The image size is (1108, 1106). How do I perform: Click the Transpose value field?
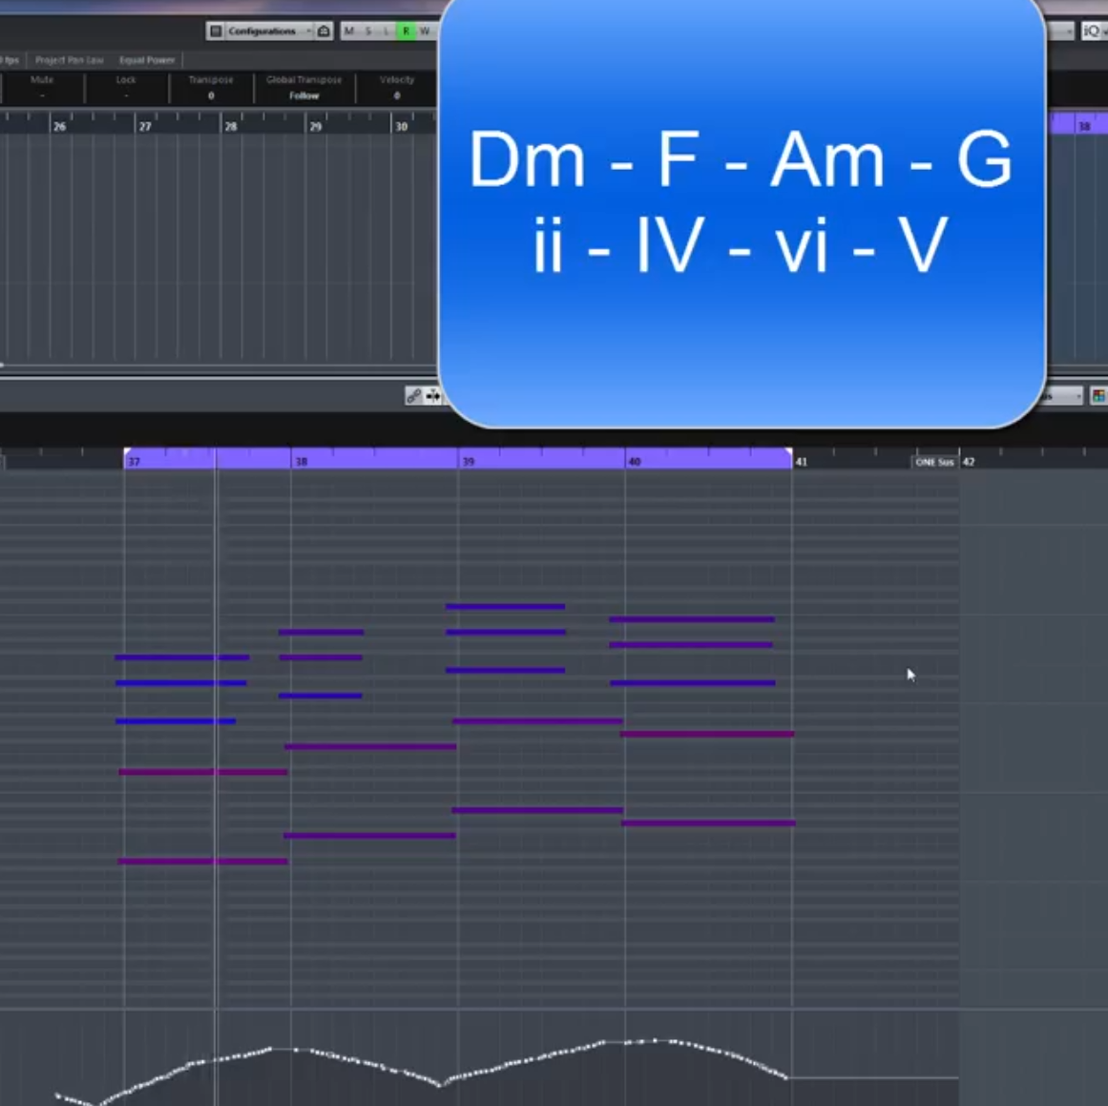click(x=211, y=95)
